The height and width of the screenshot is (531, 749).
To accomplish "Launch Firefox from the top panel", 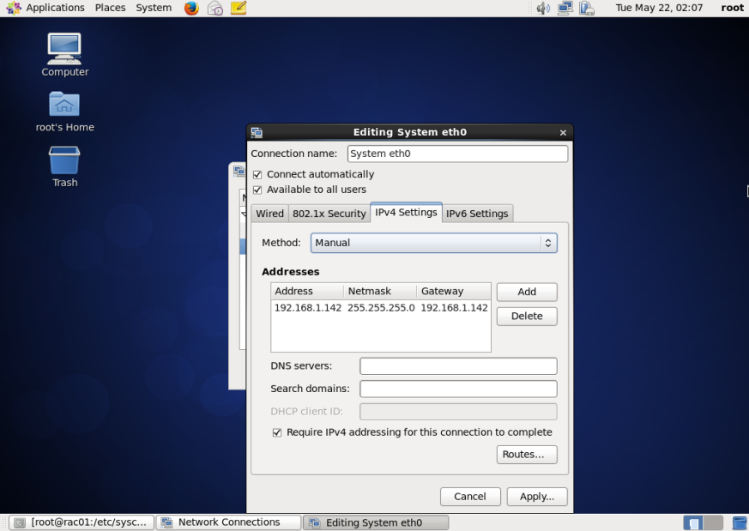I will tap(190, 8).
